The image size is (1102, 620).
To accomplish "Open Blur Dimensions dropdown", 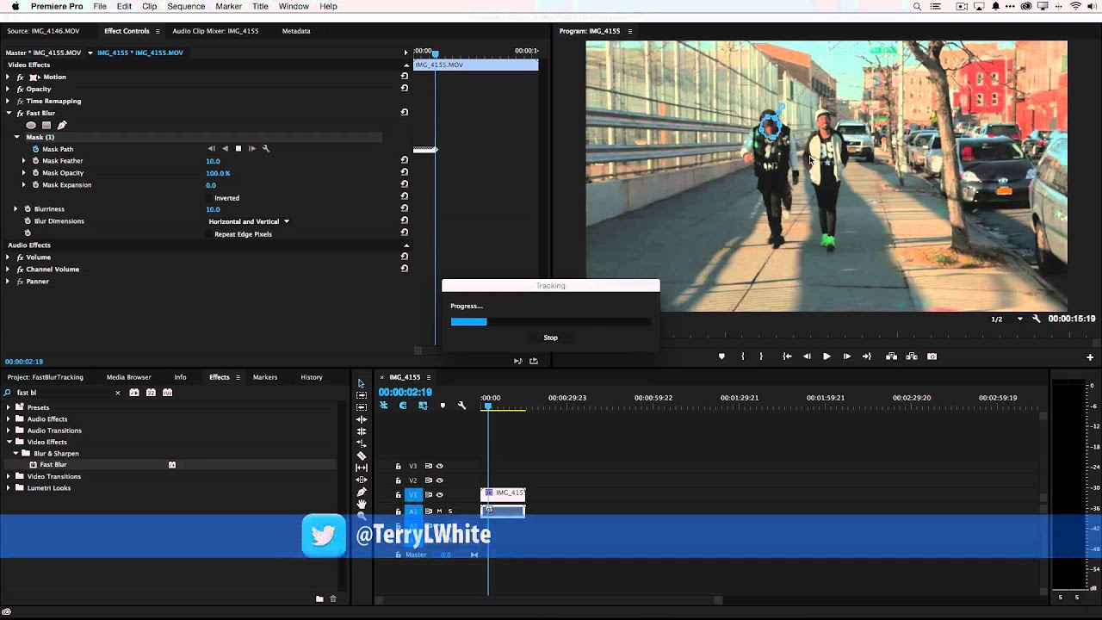I will (249, 221).
